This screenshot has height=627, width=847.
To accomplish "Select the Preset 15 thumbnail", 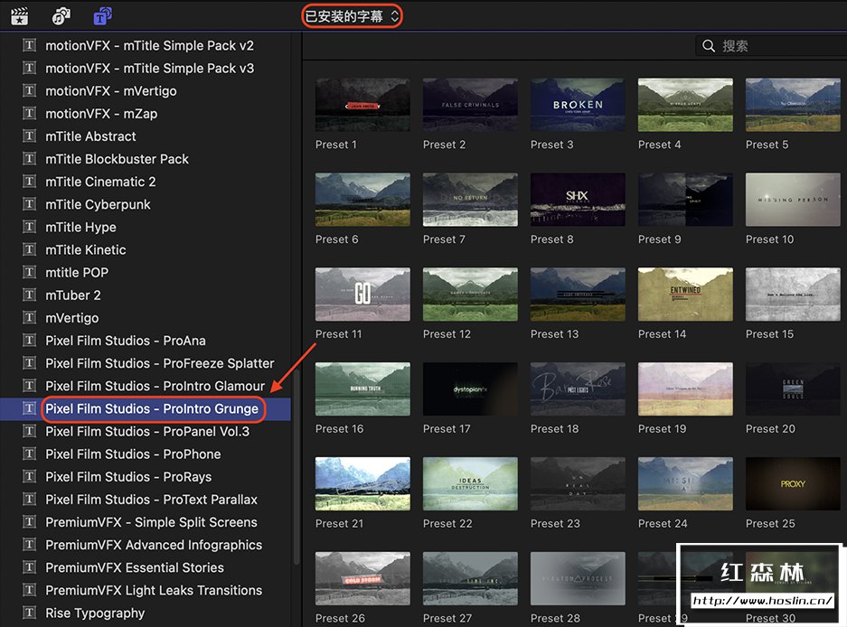I will tap(793, 295).
